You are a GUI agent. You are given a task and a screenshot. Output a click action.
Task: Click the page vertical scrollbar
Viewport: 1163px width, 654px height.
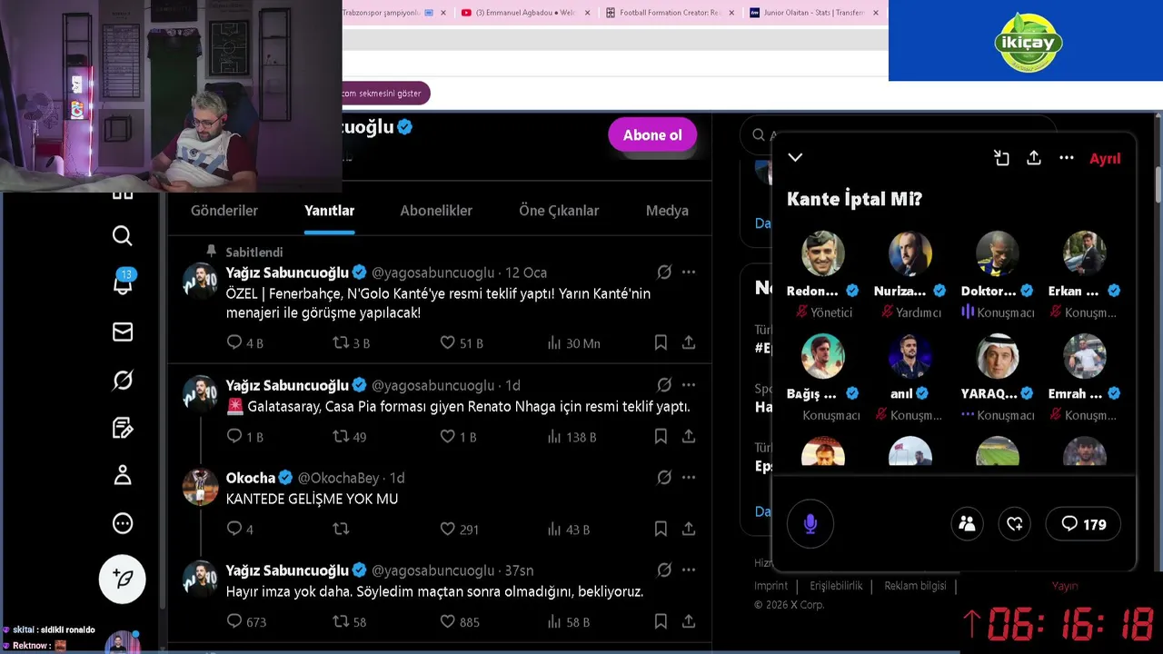coord(1158,184)
